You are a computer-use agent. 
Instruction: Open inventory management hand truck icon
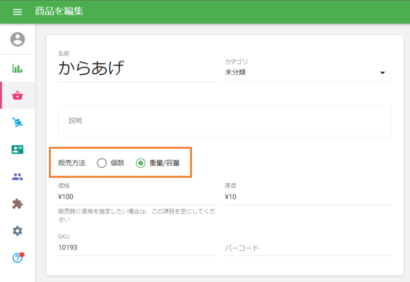(x=17, y=122)
